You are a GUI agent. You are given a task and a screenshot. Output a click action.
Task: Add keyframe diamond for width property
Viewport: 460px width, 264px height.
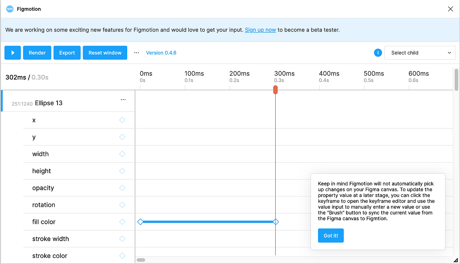122,154
